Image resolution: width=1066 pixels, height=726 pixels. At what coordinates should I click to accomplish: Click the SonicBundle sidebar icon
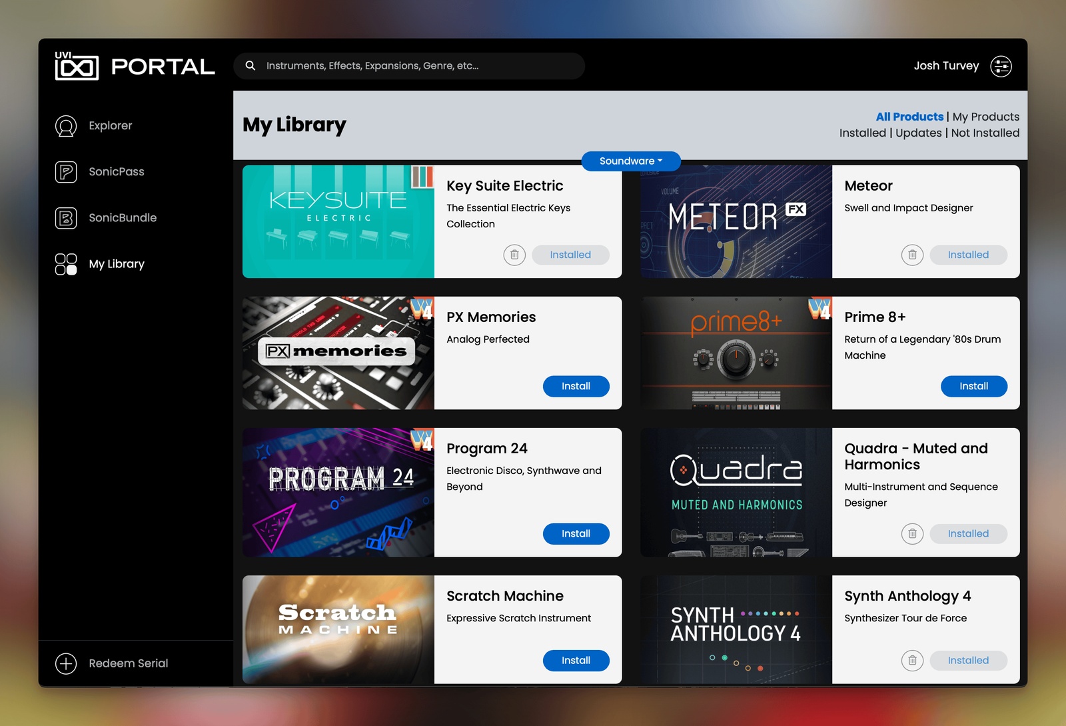(x=66, y=218)
